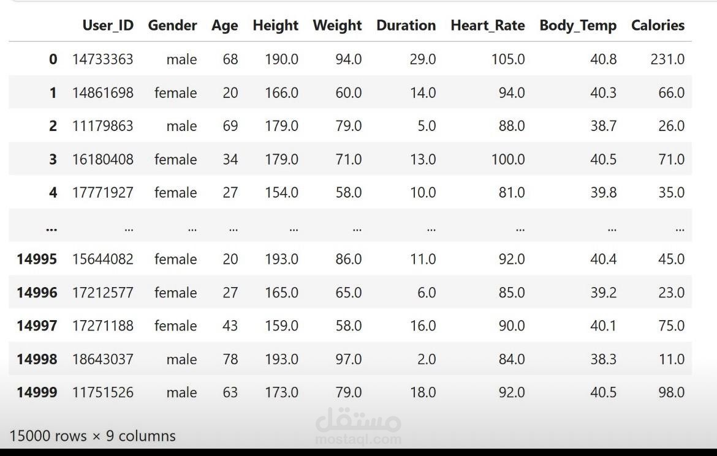Select row index 0 label

[53, 59]
